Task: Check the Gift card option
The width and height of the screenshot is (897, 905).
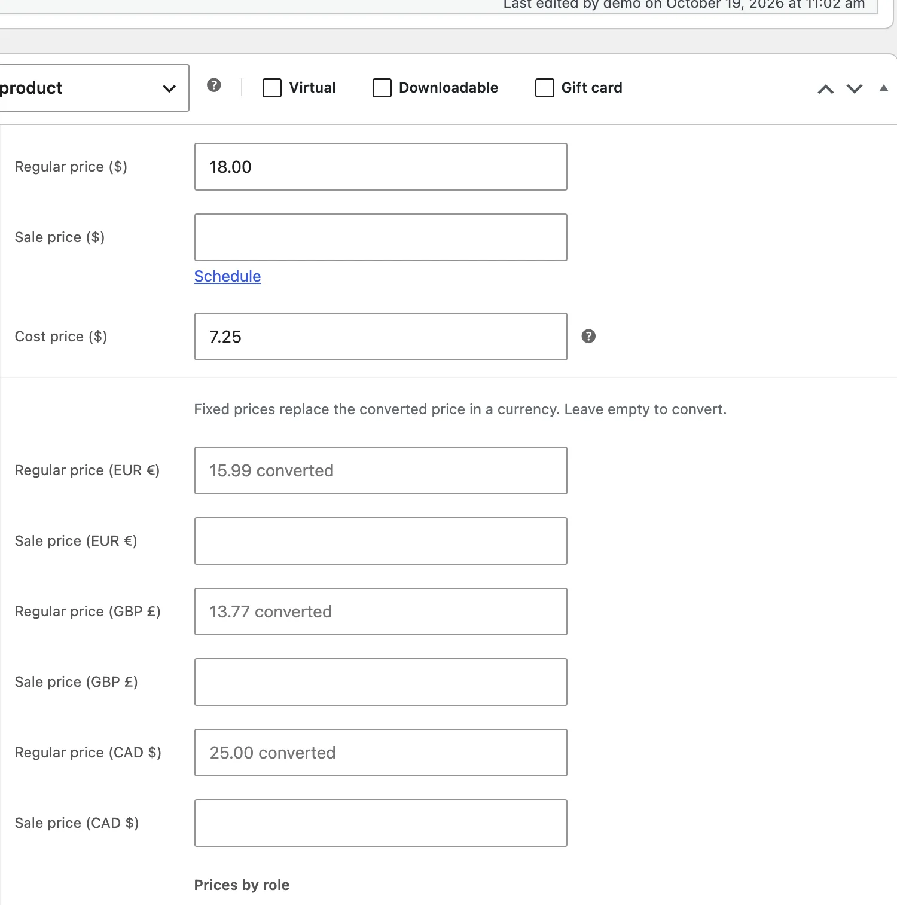Action: click(x=545, y=88)
